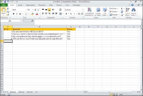The height and width of the screenshot is (96, 143).
Task: Expand the Name Box dropdown arrow
Action: pos(21,21)
